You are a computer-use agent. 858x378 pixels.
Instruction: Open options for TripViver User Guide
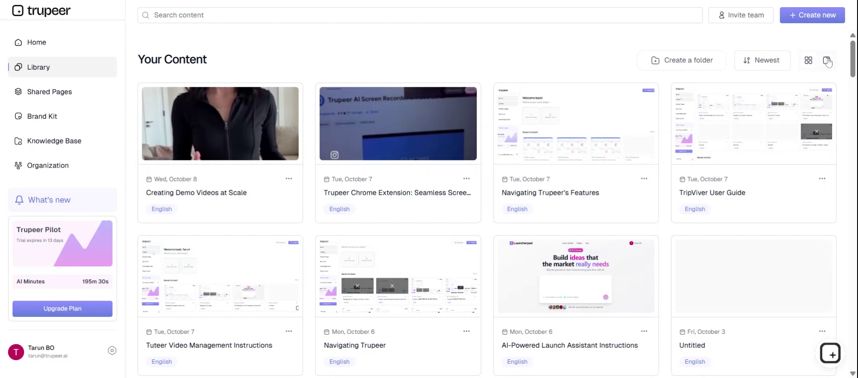(822, 179)
